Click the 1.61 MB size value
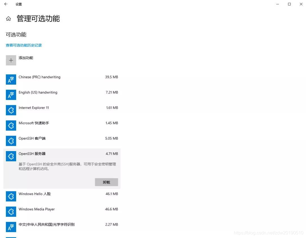 (x=112, y=108)
